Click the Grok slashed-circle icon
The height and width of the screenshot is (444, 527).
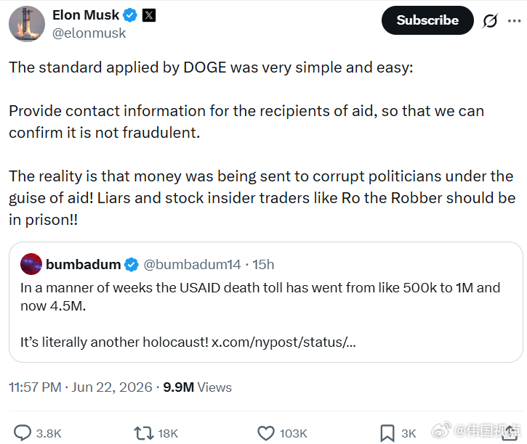(490, 21)
